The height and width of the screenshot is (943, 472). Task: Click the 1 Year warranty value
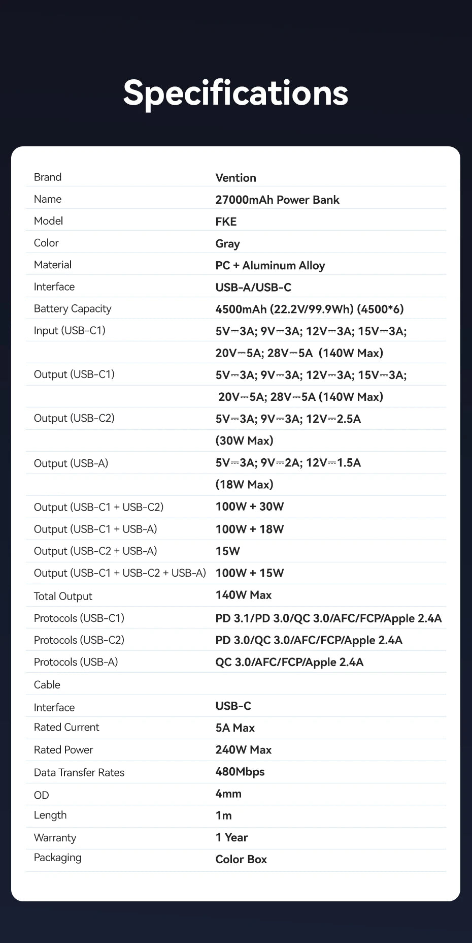click(231, 837)
